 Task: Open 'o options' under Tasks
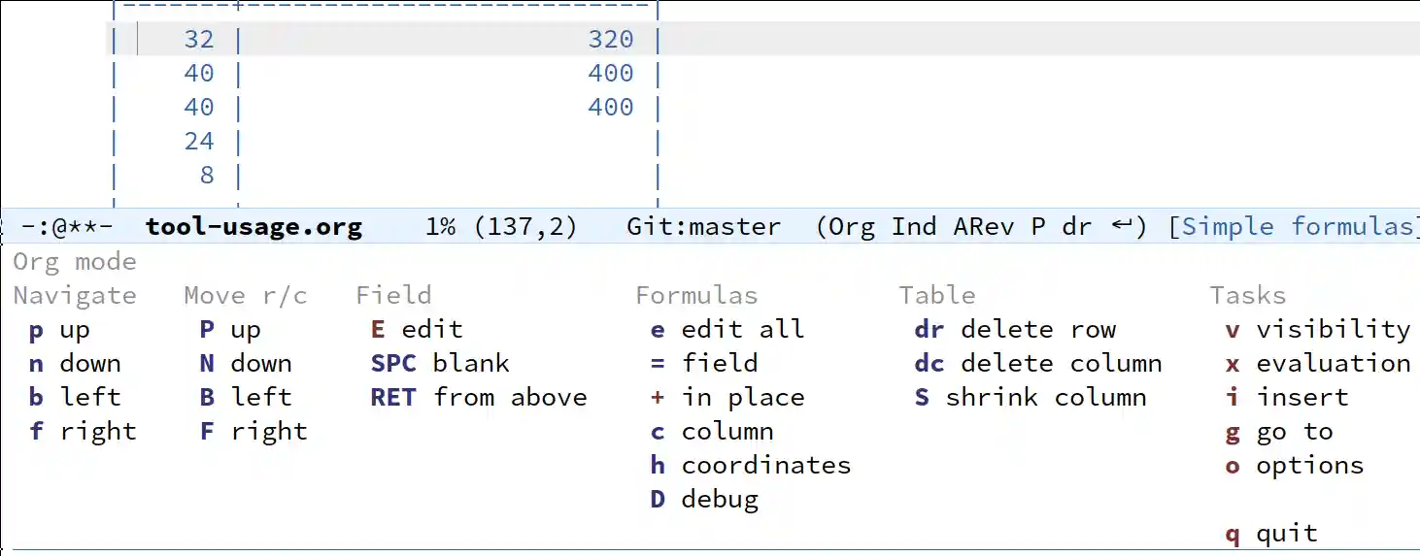click(x=1295, y=466)
